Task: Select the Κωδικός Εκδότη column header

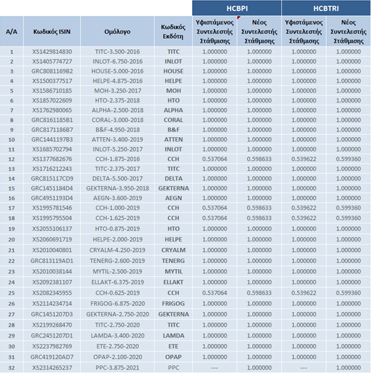Action: (173, 31)
